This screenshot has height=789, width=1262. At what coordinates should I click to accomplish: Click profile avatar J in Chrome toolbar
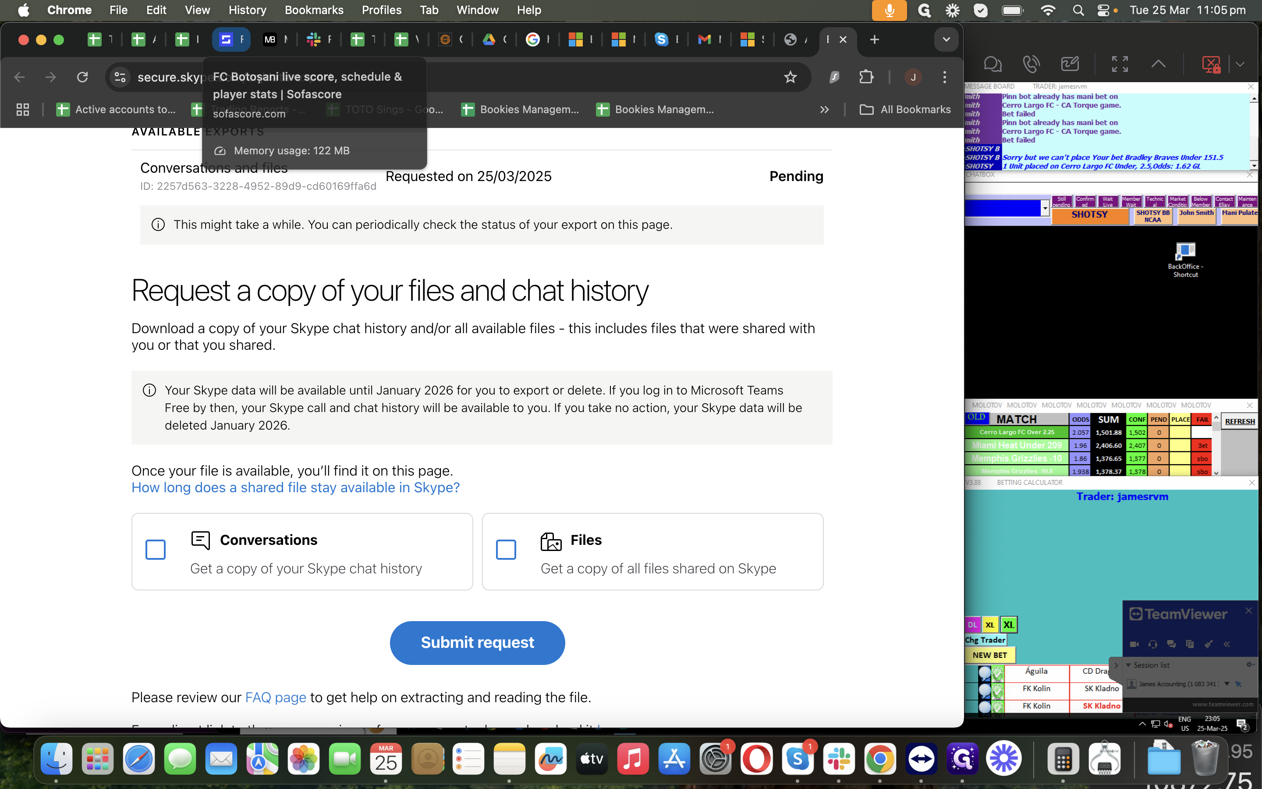click(x=913, y=77)
